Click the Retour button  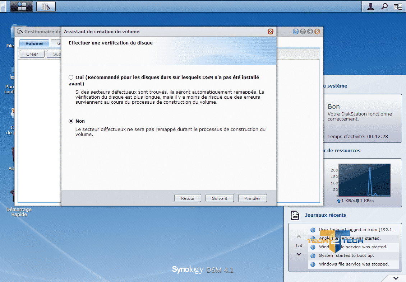[x=188, y=198]
